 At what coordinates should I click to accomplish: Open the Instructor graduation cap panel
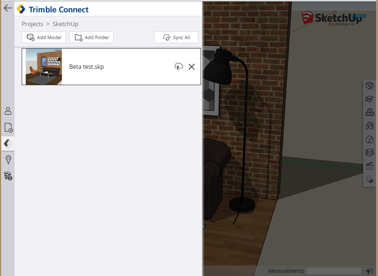coord(370,99)
